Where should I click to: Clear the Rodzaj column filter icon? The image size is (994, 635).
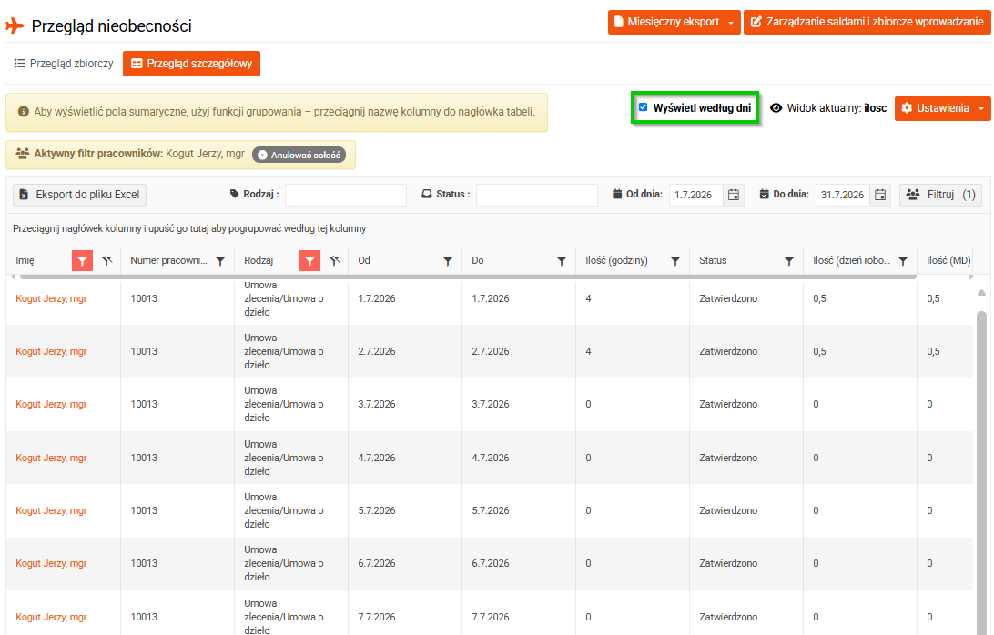tap(335, 260)
